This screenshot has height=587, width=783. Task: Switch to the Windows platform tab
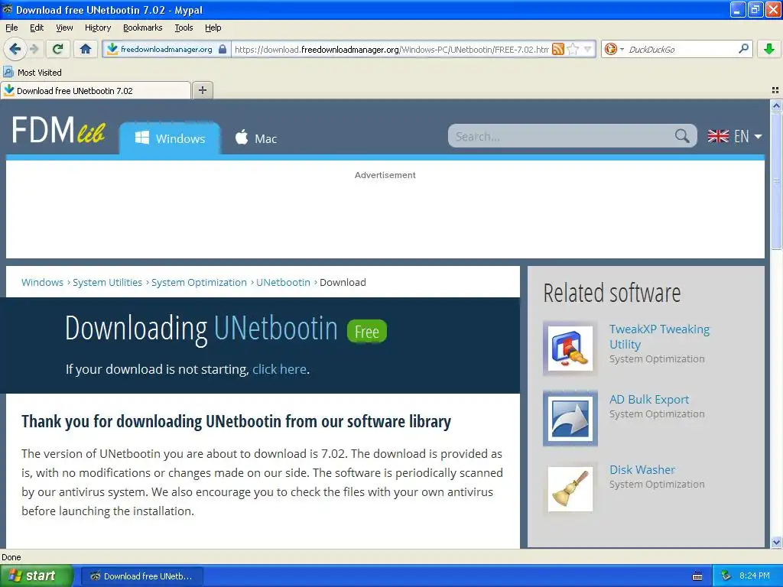click(x=170, y=138)
